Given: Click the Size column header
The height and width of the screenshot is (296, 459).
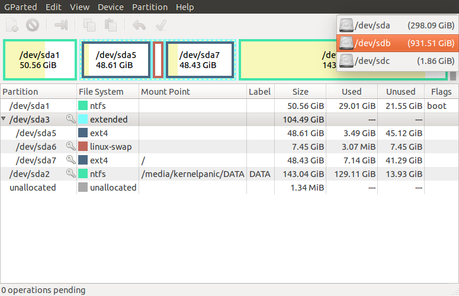Looking at the screenshot, I should 300,92.
